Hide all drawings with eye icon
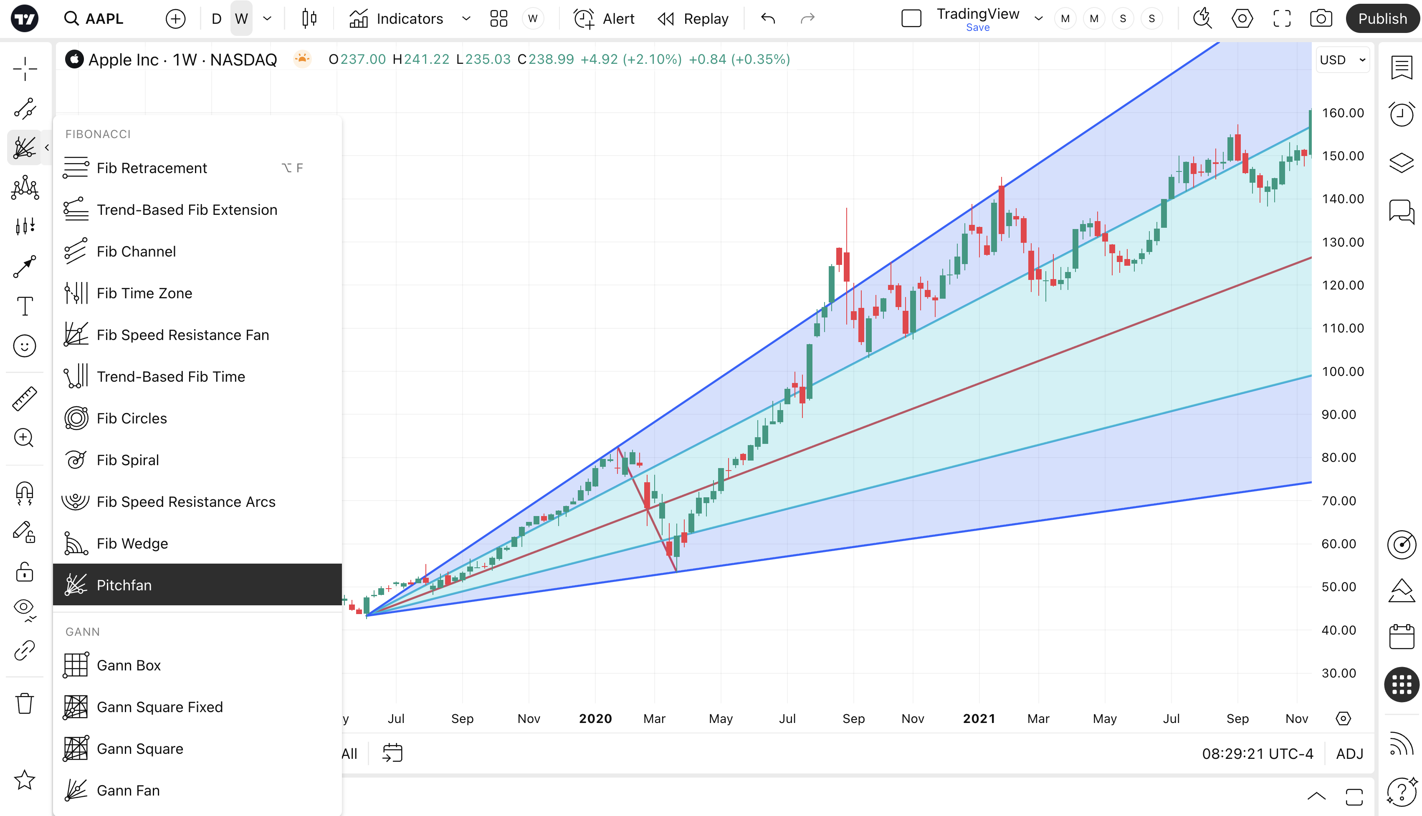1422x816 pixels. pos(25,609)
